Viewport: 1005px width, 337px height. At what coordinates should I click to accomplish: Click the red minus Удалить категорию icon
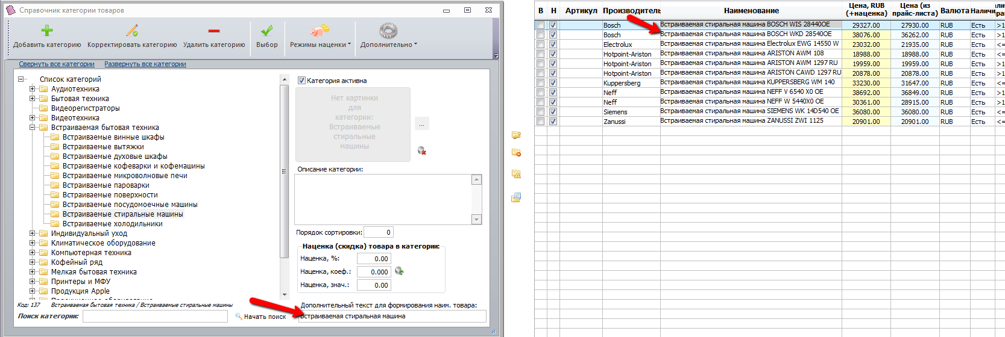[214, 31]
